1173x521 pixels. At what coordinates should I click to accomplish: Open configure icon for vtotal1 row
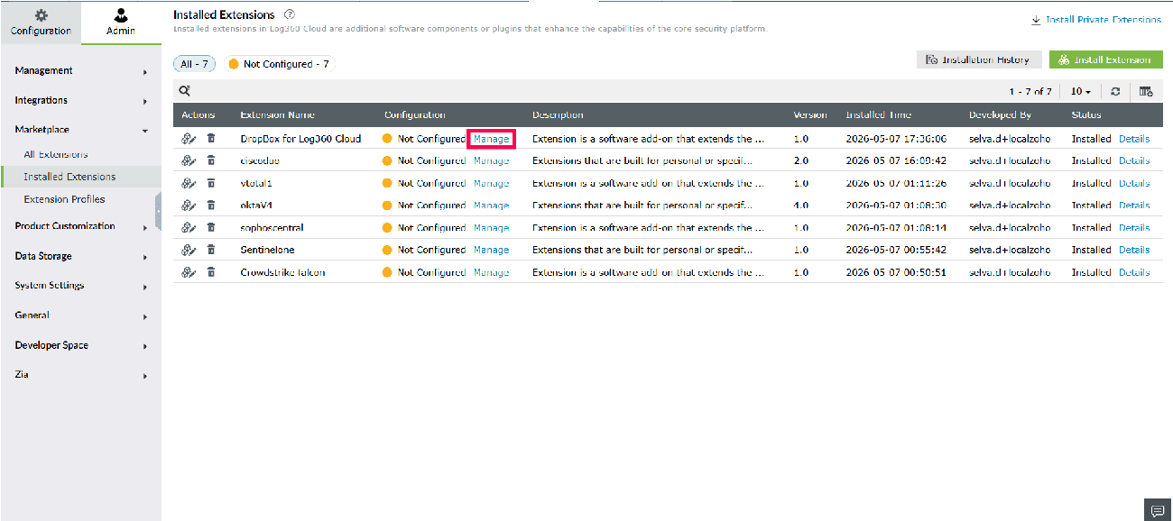point(189,183)
